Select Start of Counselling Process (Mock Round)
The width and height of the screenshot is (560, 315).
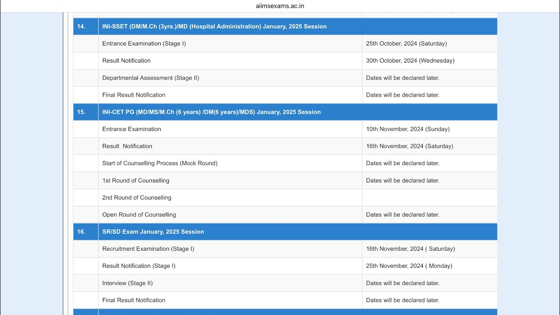(160, 163)
